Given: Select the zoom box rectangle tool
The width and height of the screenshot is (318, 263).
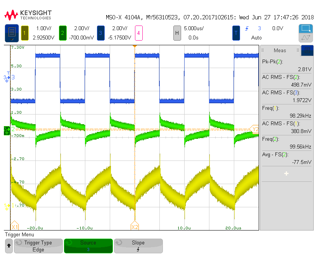Looking at the screenshot, I should pos(306,29).
